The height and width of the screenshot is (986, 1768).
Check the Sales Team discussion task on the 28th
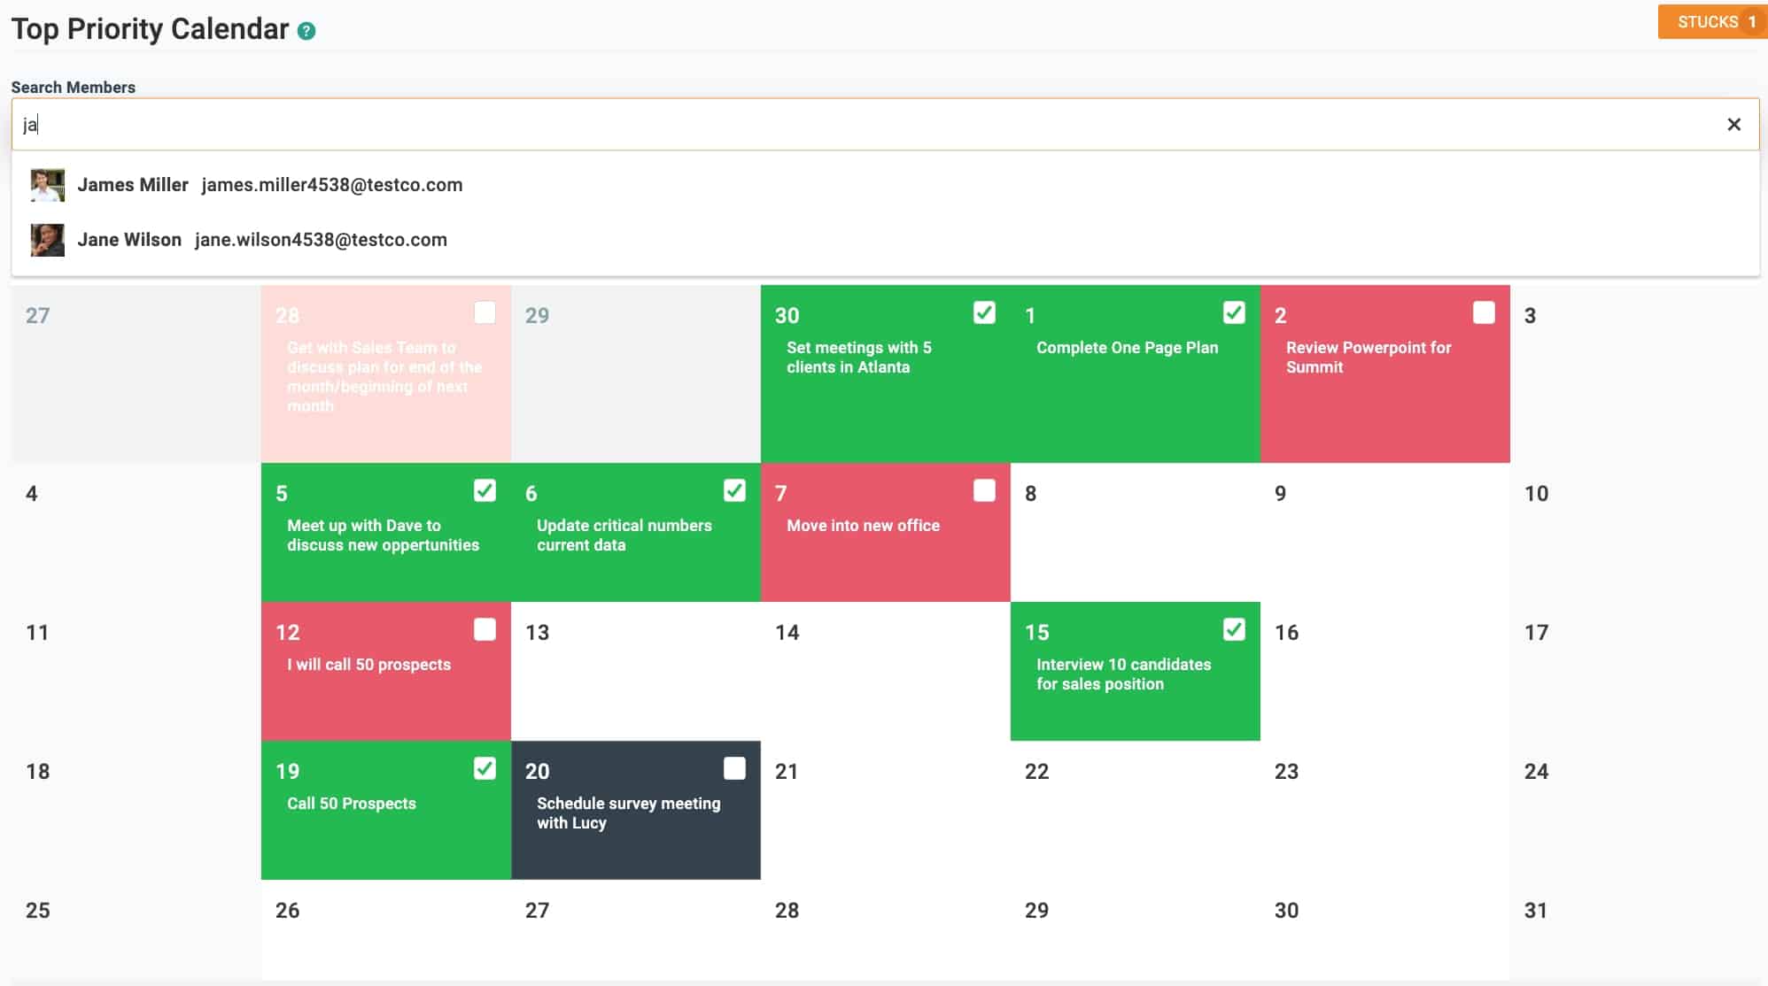[484, 312]
